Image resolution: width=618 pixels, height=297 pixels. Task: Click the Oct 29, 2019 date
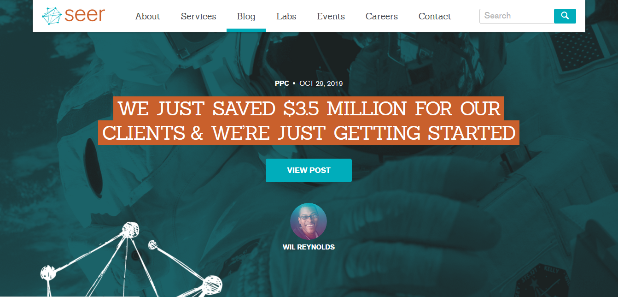coord(321,83)
